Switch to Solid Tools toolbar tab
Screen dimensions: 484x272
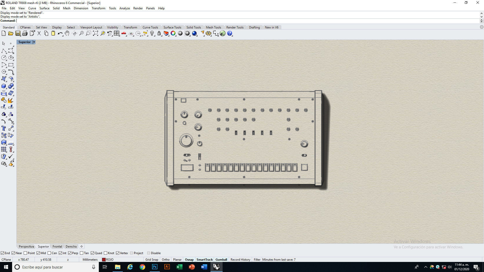point(194,27)
